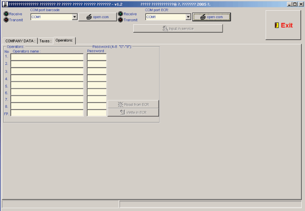Switch to the Taxes tab
Viewport: 305px width, 211px height.
(x=45, y=41)
